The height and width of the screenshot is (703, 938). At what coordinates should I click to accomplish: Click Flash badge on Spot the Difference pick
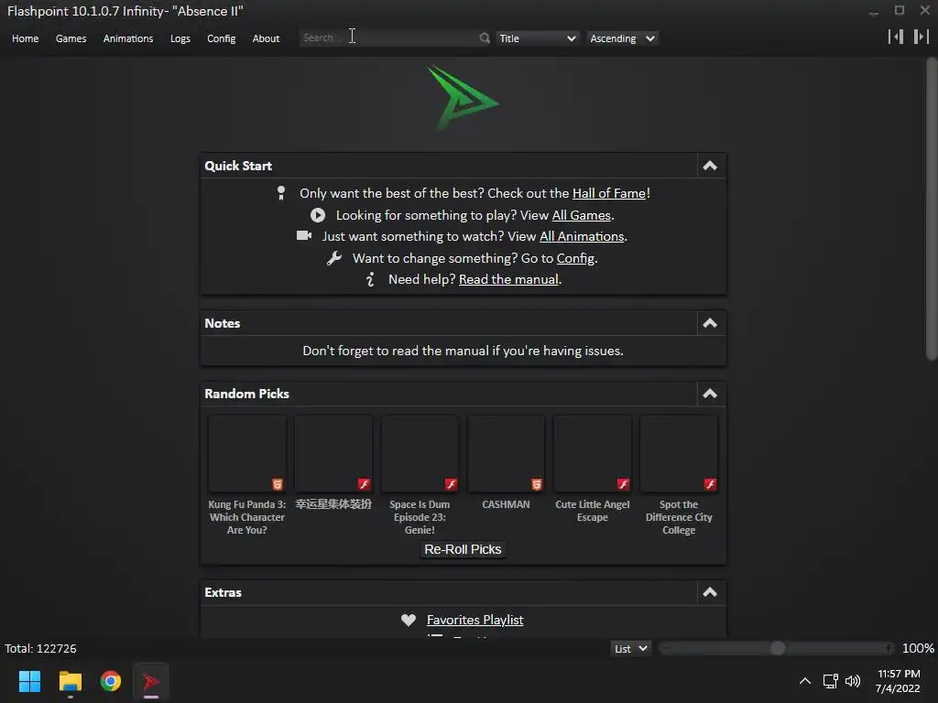pos(710,484)
